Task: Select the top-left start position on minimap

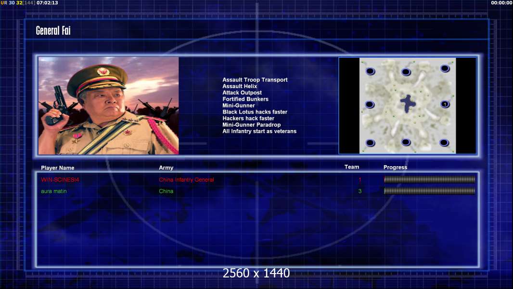Action: tap(370, 71)
